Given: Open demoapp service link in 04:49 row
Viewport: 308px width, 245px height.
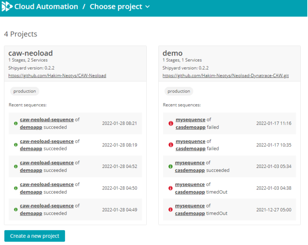Looking at the screenshot, I should coord(31,213).
